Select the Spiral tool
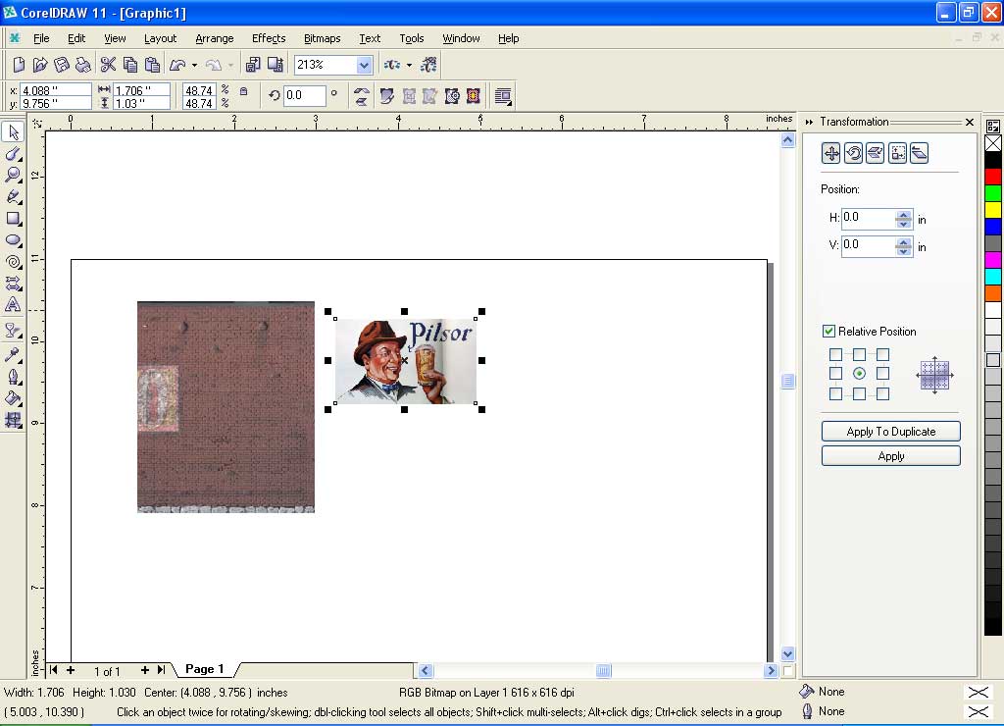The width and height of the screenshot is (1004, 726). pos(13,261)
